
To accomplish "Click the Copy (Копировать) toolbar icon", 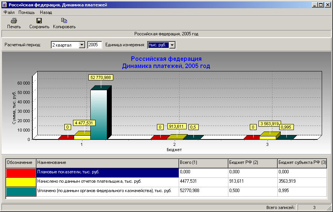I will [x=64, y=21].
